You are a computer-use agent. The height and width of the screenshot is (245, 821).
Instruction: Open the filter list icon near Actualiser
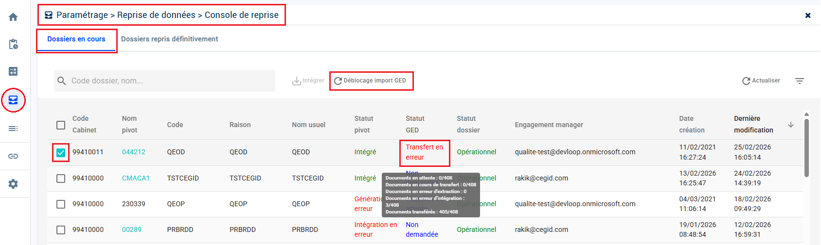[x=800, y=81]
